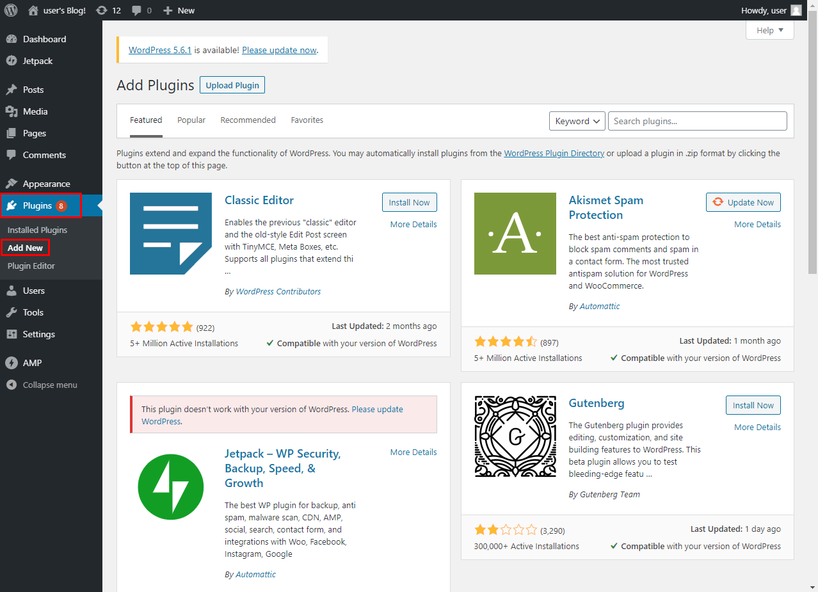This screenshot has height=592, width=818.
Task: Click the Appearance paintbrush icon
Action: 12,184
